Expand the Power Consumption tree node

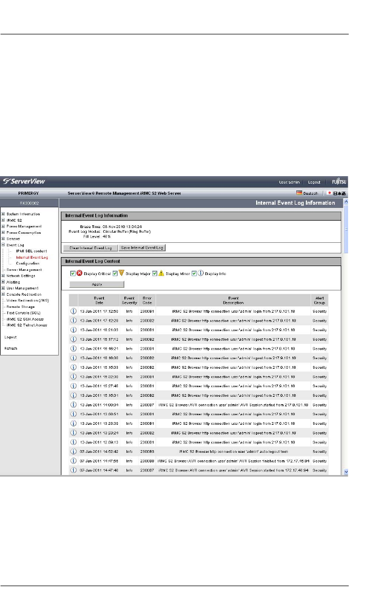coord(3,232)
